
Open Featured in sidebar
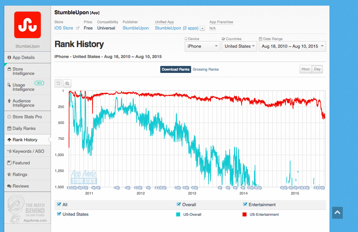tap(28, 163)
